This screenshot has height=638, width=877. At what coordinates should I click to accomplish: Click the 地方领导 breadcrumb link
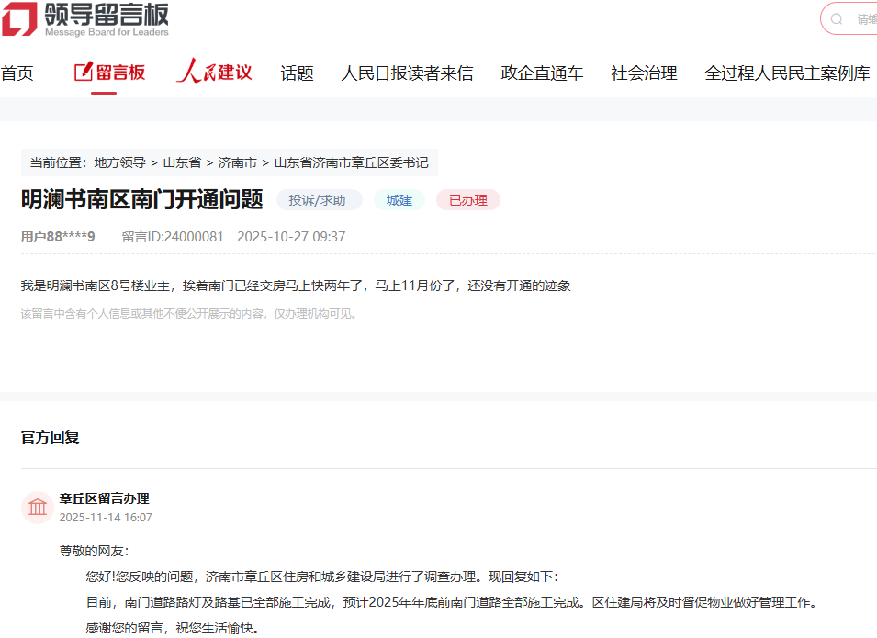pos(119,162)
